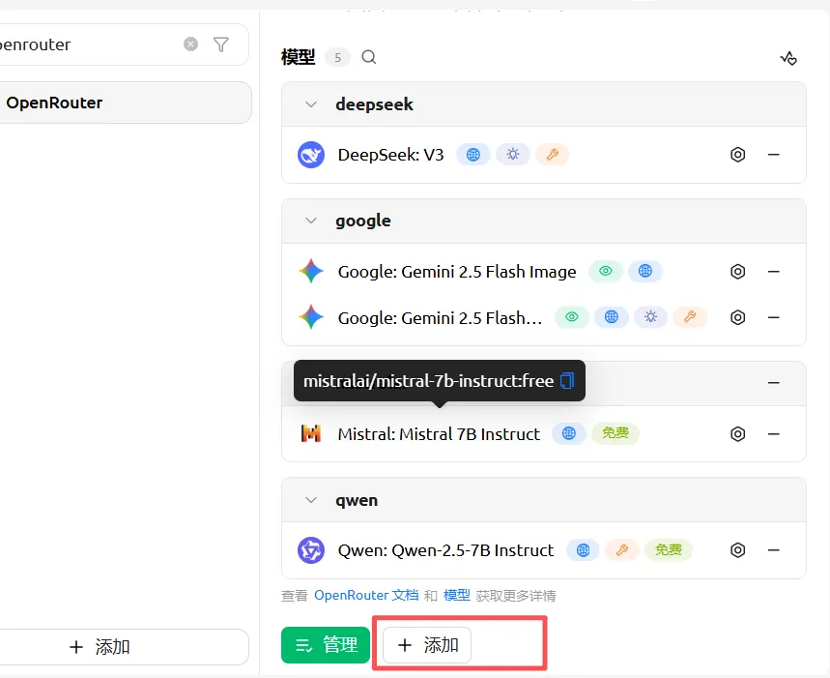The image size is (830, 678).
Task: Click the qwen group title
Action: tap(357, 501)
